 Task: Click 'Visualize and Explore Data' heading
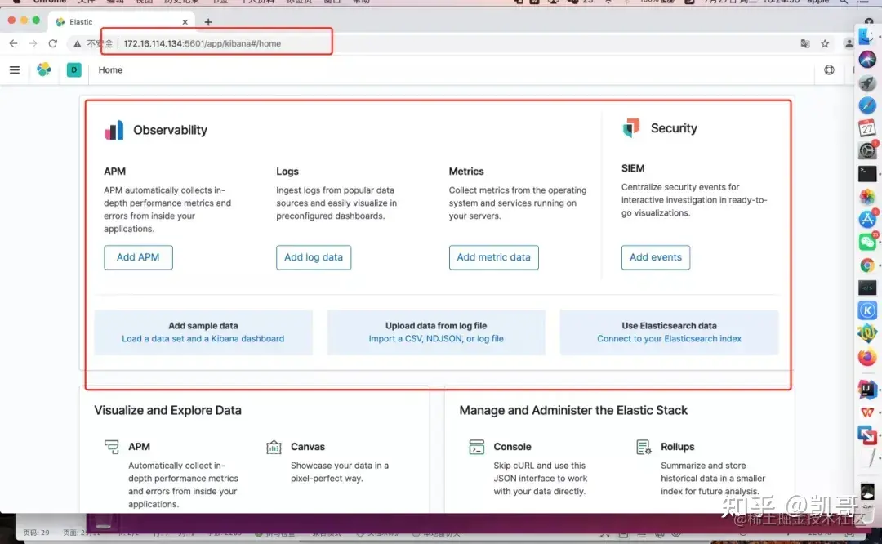[167, 410]
